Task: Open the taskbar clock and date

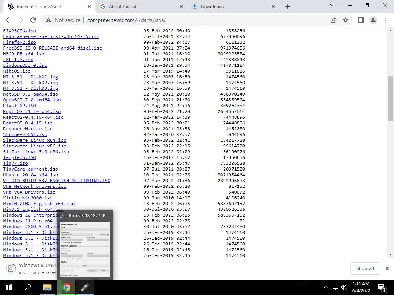Action: [361, 287]
